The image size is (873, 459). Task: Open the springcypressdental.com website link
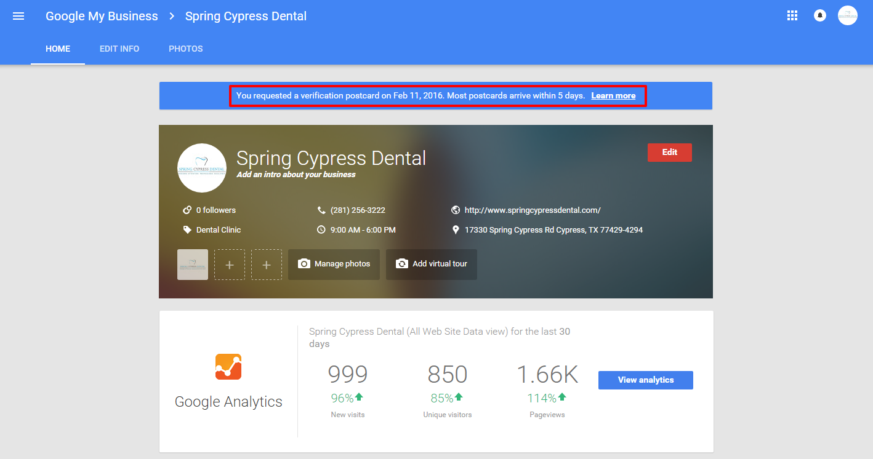(532, 210)
